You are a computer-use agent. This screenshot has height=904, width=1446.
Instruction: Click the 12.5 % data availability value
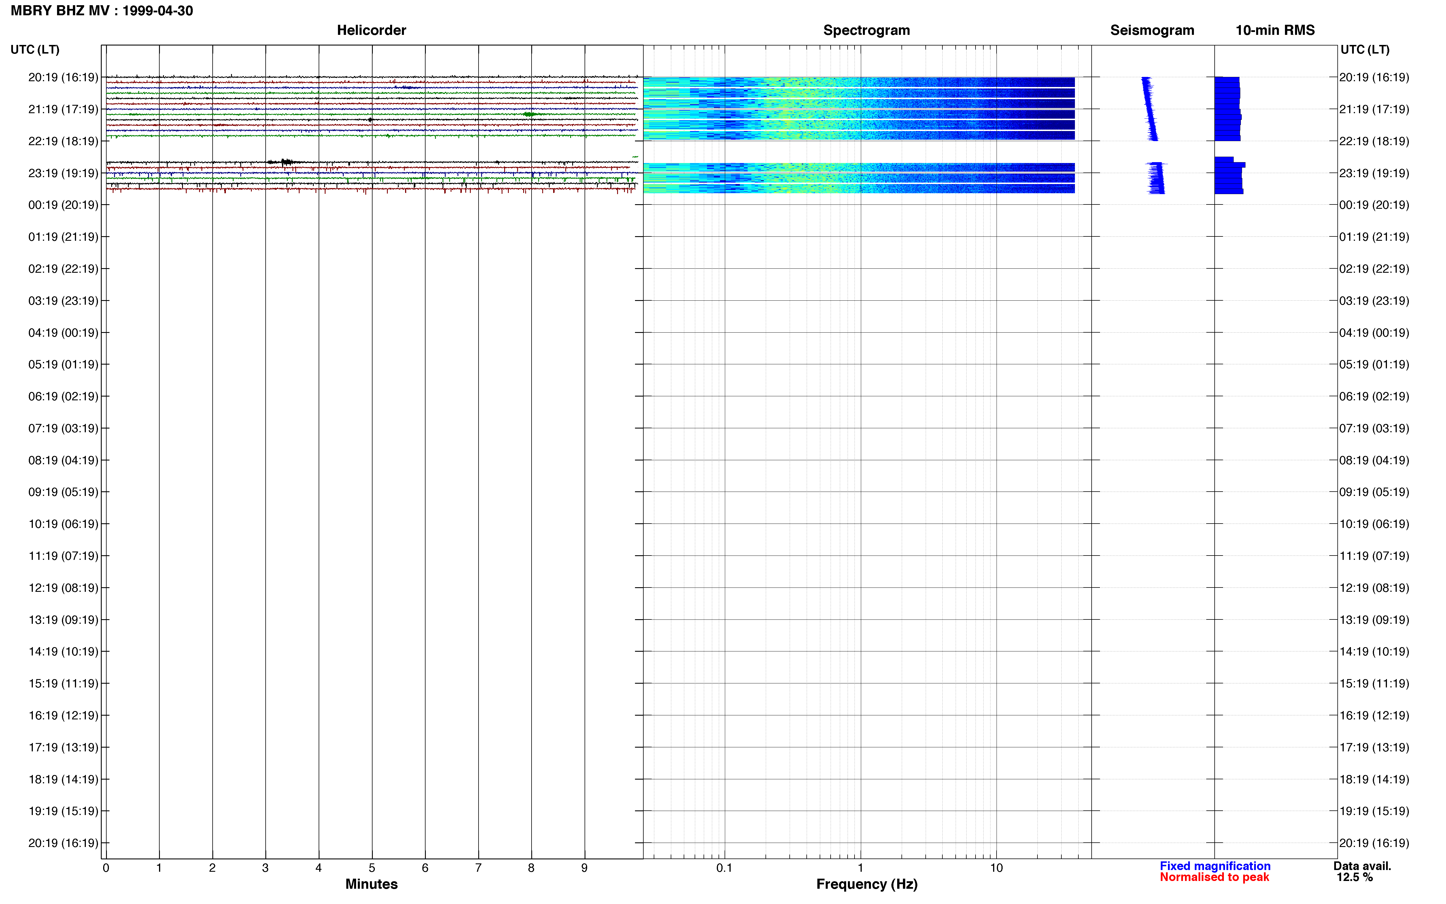point(1354,877)
